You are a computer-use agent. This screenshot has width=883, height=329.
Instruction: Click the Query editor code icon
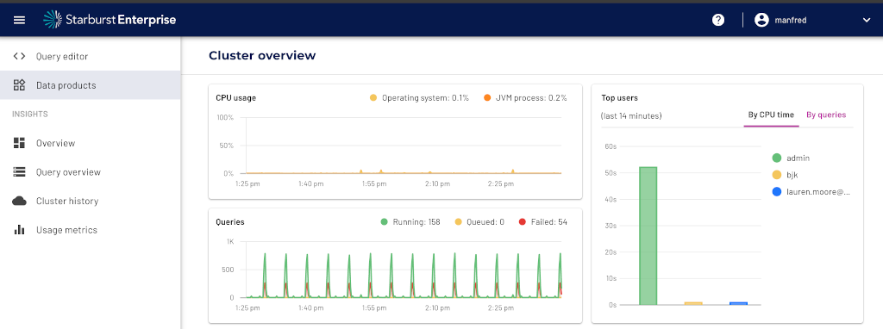point(19,56)
